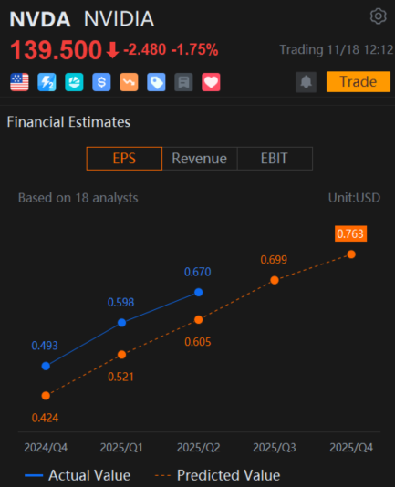Image resolution: width=395 pixels, height=487 pixels.
Task: Click the blue dollar sign icon
Action: (101, 82)
